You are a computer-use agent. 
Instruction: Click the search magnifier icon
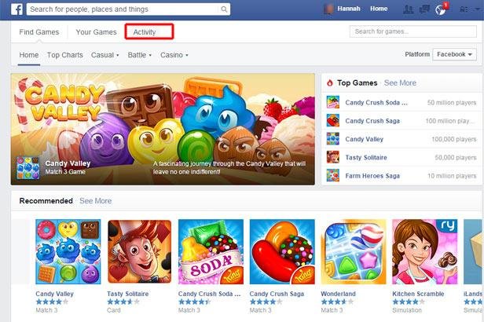(224, 9)
